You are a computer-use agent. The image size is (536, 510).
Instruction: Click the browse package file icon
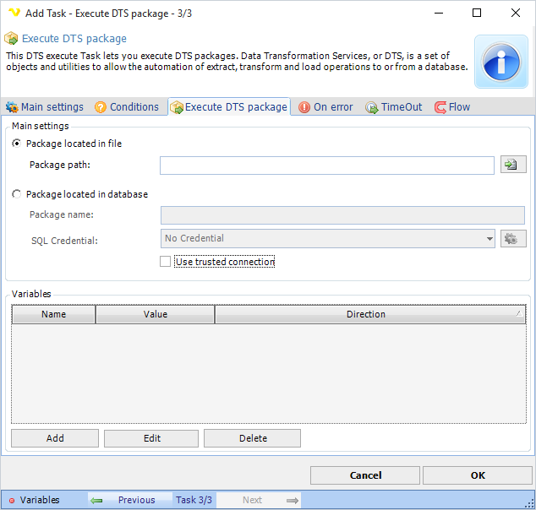[x=513, y=165]
